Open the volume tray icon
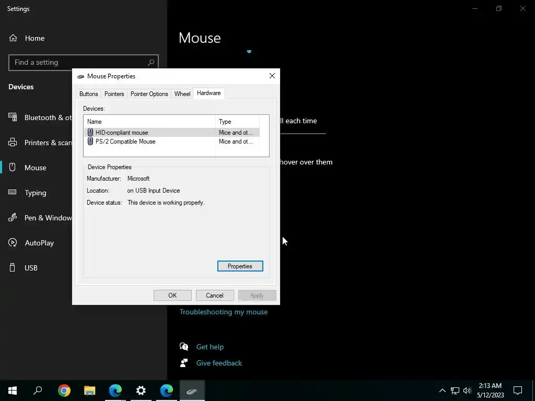Screen dimensions: 535x401 pyautogui.click(x=467, y=391)
